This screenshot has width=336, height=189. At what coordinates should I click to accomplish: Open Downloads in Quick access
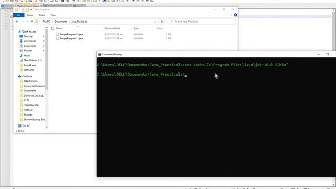click(x=29, y=41)
